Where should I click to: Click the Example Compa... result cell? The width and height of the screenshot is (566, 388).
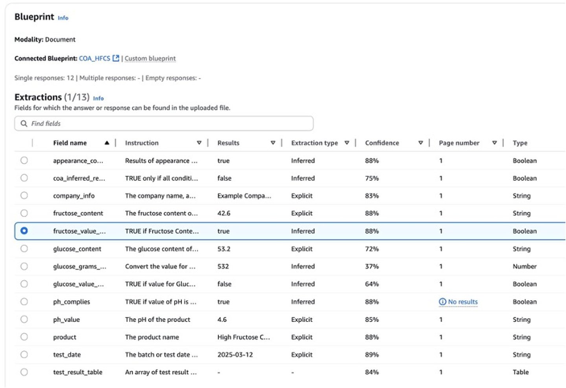tap(244, 196)
